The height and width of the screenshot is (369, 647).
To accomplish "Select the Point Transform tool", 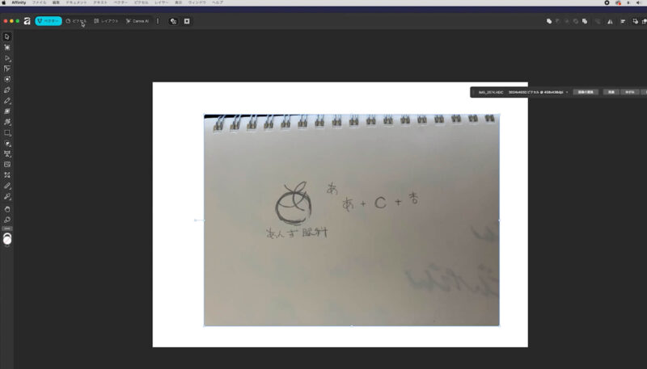I will coord(7,69).
